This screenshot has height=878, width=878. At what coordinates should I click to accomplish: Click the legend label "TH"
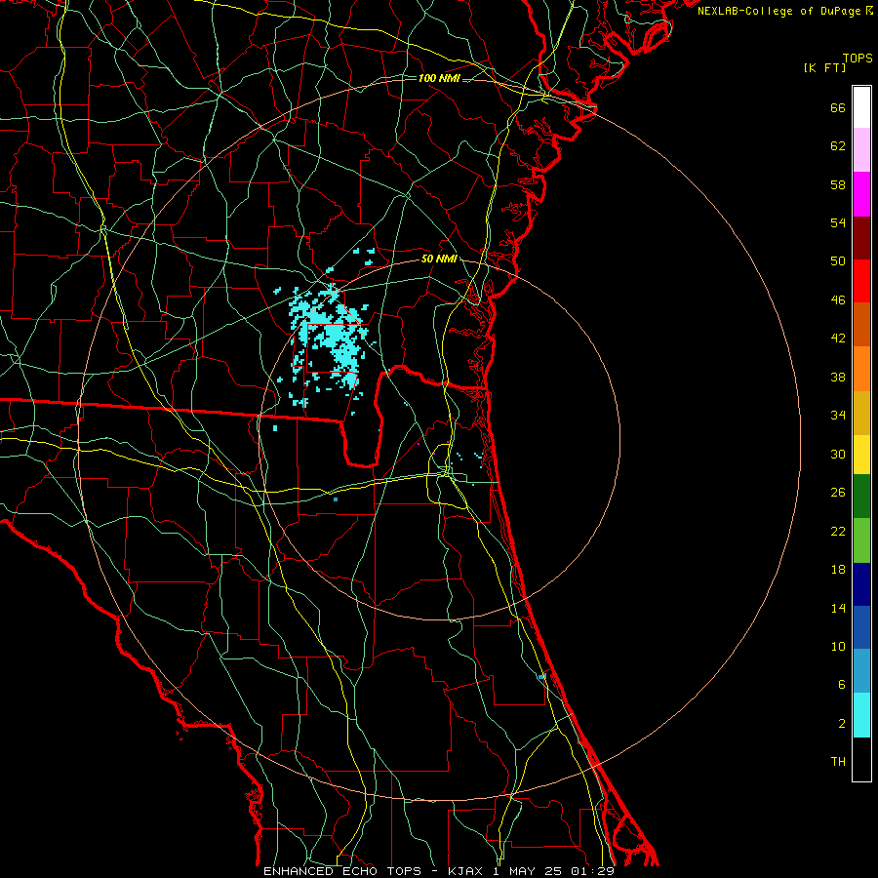[x=838, y=762]
